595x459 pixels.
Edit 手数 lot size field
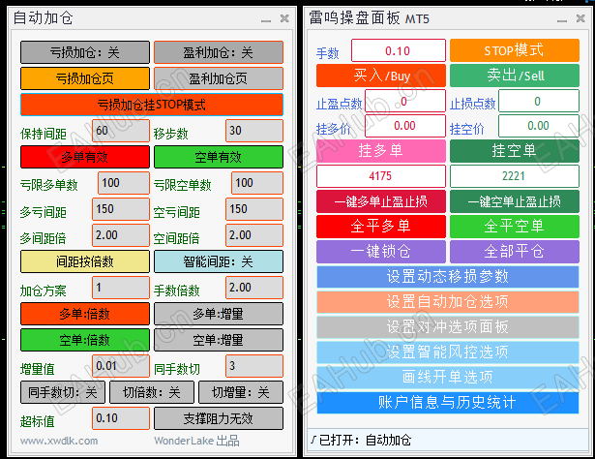tap(399, 50)
